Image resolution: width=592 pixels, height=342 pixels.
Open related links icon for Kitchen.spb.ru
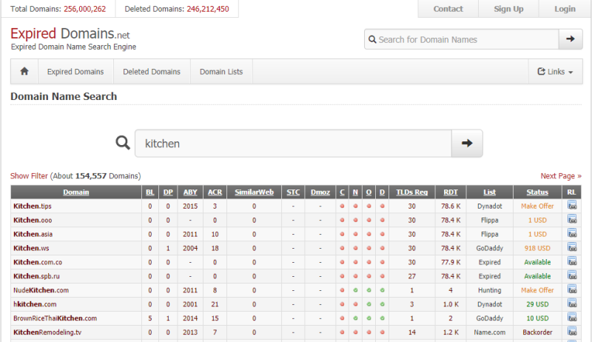click(572, 275)
